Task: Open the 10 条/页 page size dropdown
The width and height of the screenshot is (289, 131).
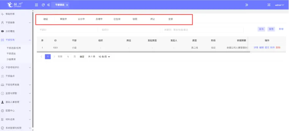Action: (x=104, y=57)
